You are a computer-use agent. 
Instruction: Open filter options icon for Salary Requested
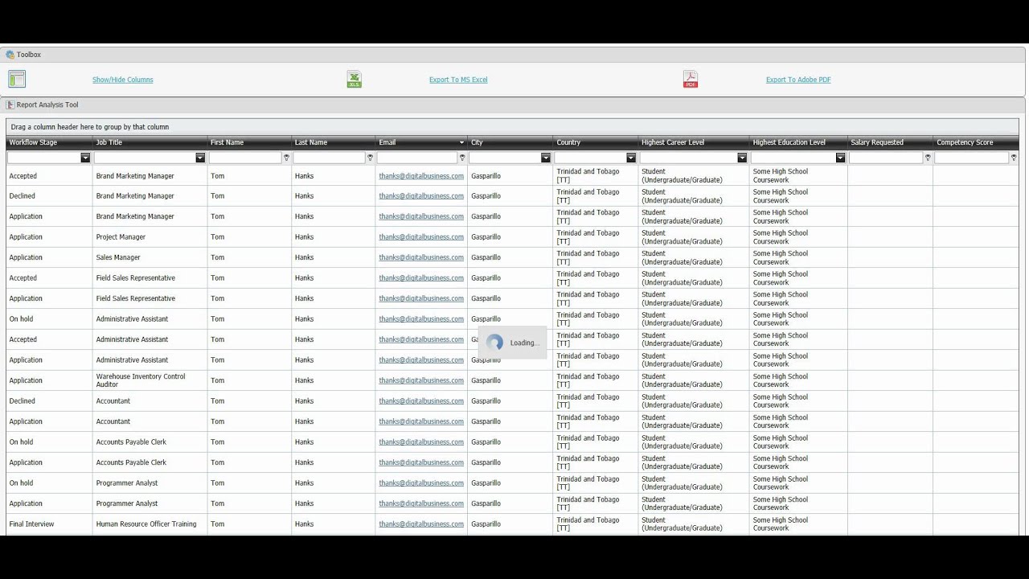tap(928, 158)
